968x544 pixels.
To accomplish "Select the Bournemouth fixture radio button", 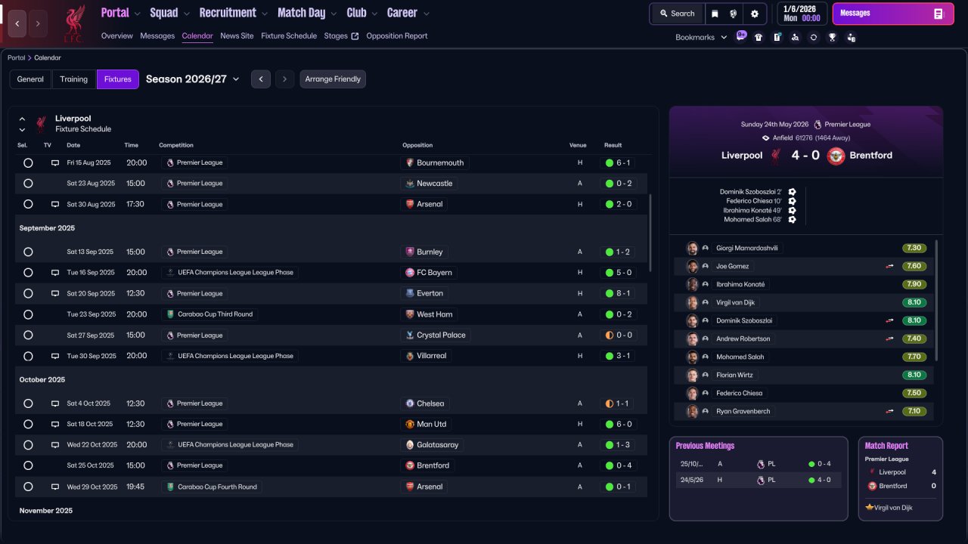I will pos(28,162).
